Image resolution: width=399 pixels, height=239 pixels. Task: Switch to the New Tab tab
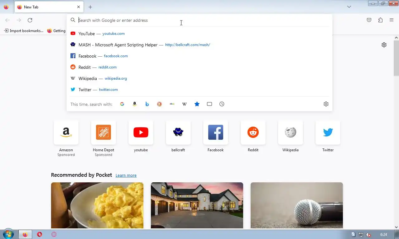[x=48, y=7]
